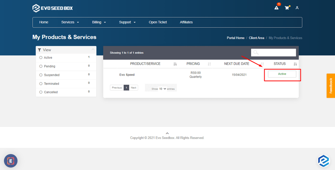Sort by Product/Service column icon
Image resolution: width=335 pixels, height=170 pixels.
coord(175,64)
